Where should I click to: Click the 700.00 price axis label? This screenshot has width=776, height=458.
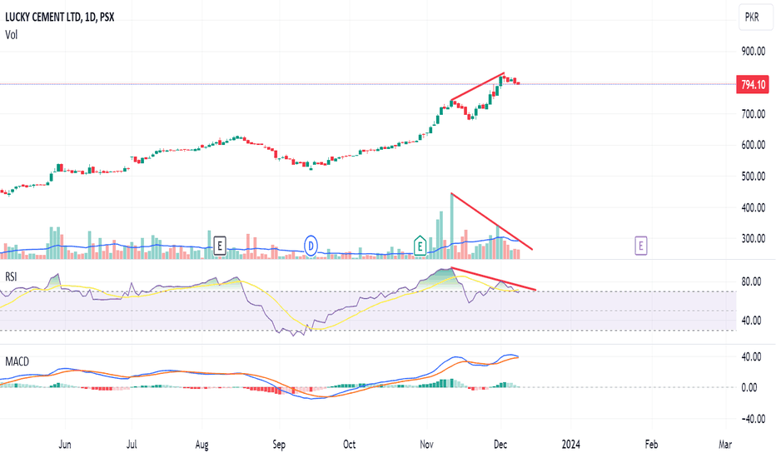[x=754, y=114]
